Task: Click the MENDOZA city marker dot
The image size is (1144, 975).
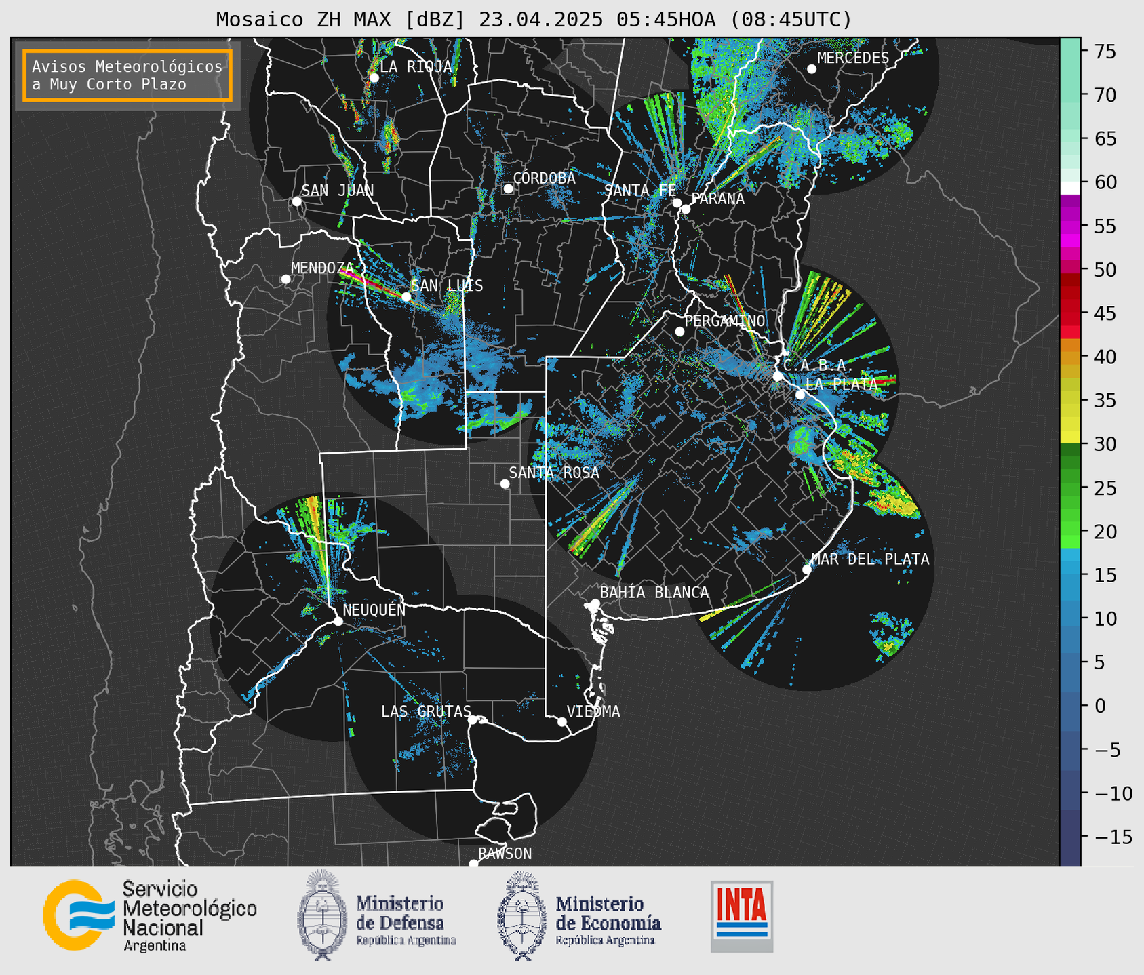Action: click(285, 279)
